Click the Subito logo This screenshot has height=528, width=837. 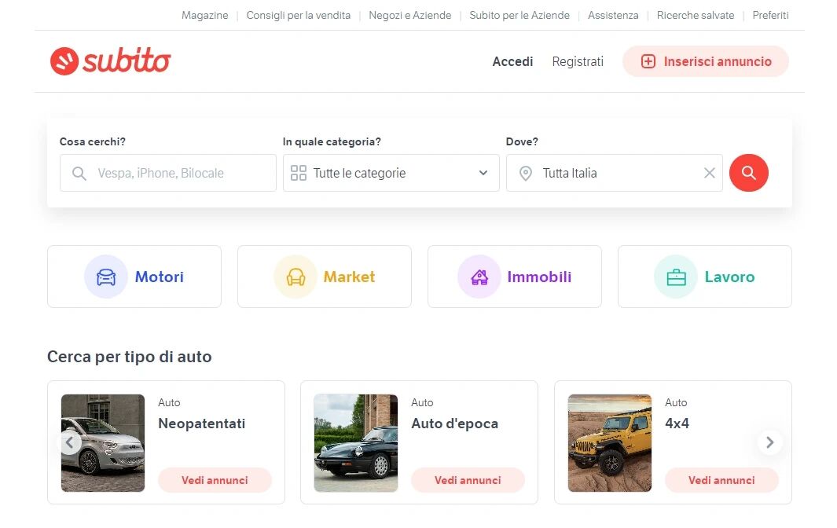(110, 61)
